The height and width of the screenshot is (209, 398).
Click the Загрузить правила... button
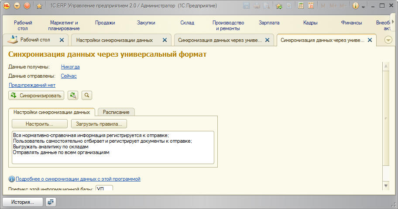pos(99,123)
